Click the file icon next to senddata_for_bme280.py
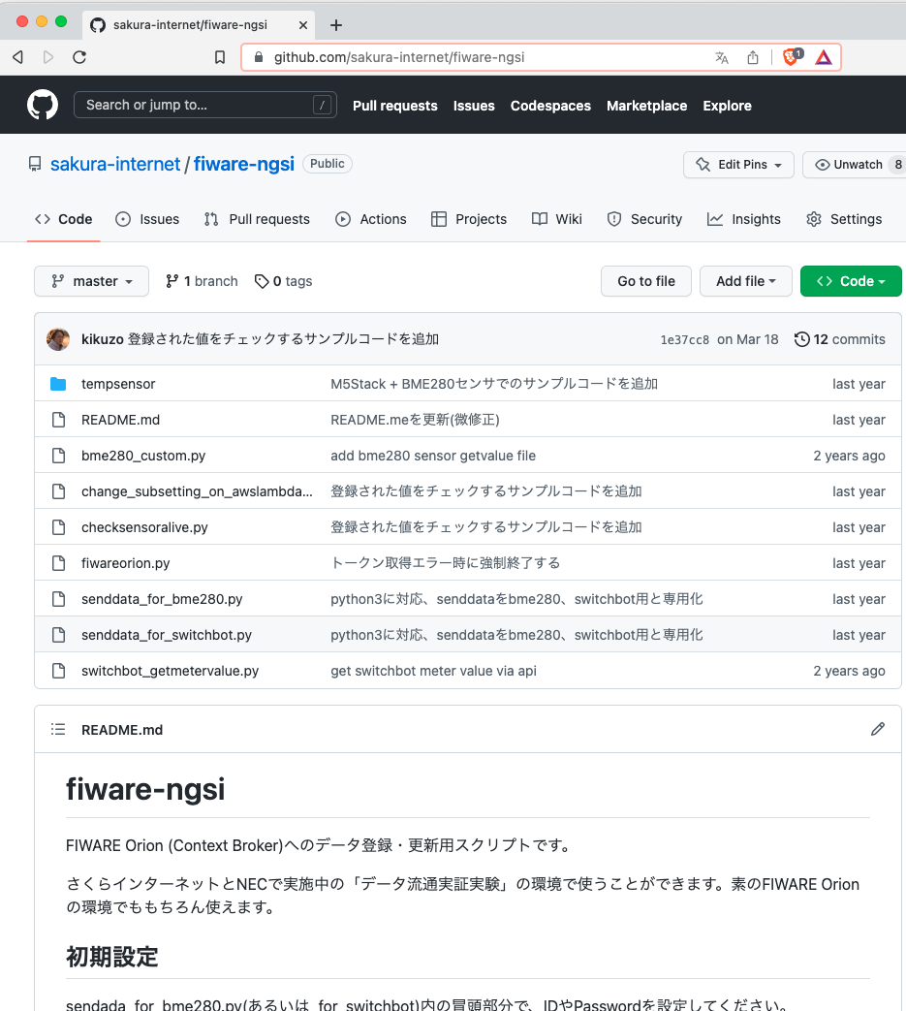The width and height of the screenshot is (906, 1011). [59, 599]
